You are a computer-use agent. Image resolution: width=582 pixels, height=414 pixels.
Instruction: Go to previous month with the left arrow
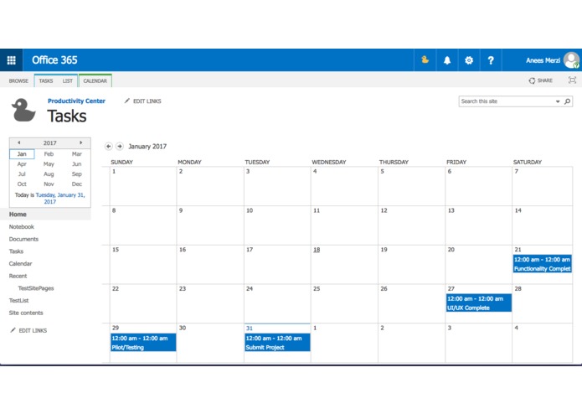(108, 147)
